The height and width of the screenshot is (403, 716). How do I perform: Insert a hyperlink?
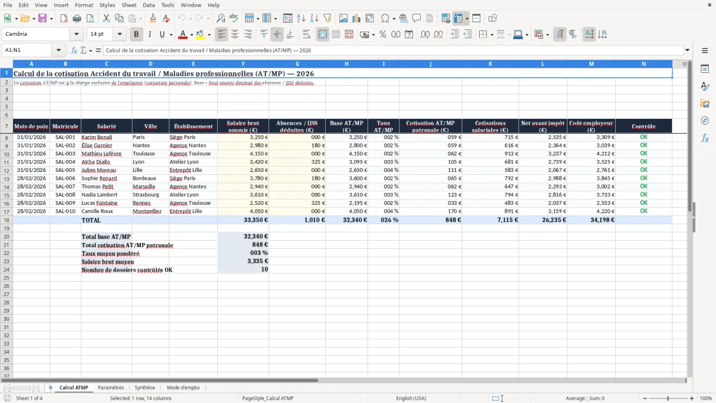(x=403, y=19)
